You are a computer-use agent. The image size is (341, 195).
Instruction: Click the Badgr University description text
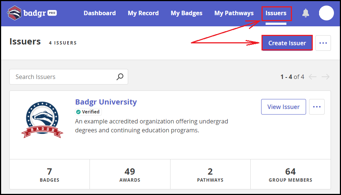click(152, 126)
